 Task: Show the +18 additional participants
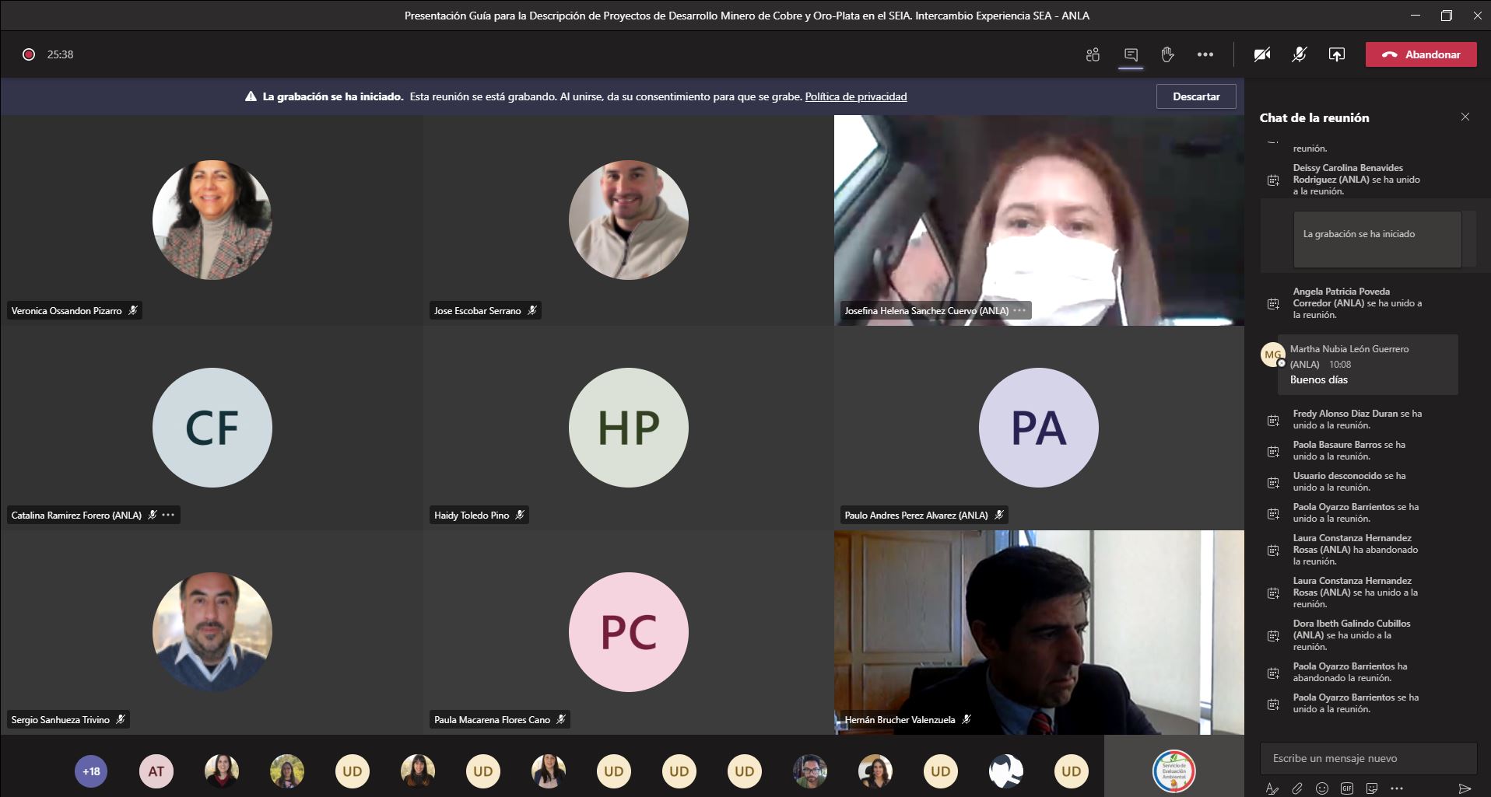point(91,771)
